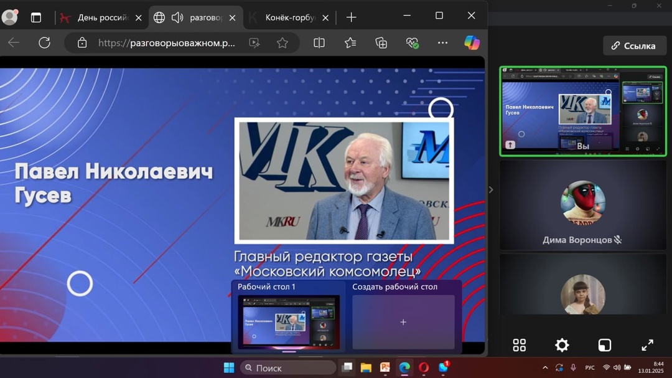Click the microphone tray icon

(x=573, y=367)
